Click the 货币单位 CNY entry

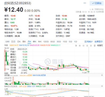click(x=63, y=36)
